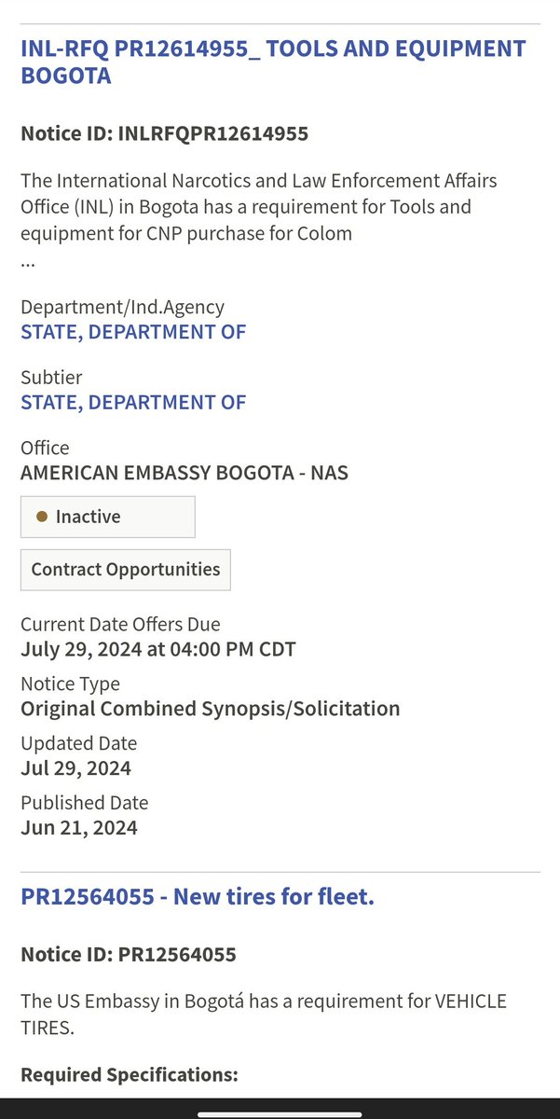Click the Published Date value Jun 21, 2024
The image size is (560, 1119).
click(78, 828)
